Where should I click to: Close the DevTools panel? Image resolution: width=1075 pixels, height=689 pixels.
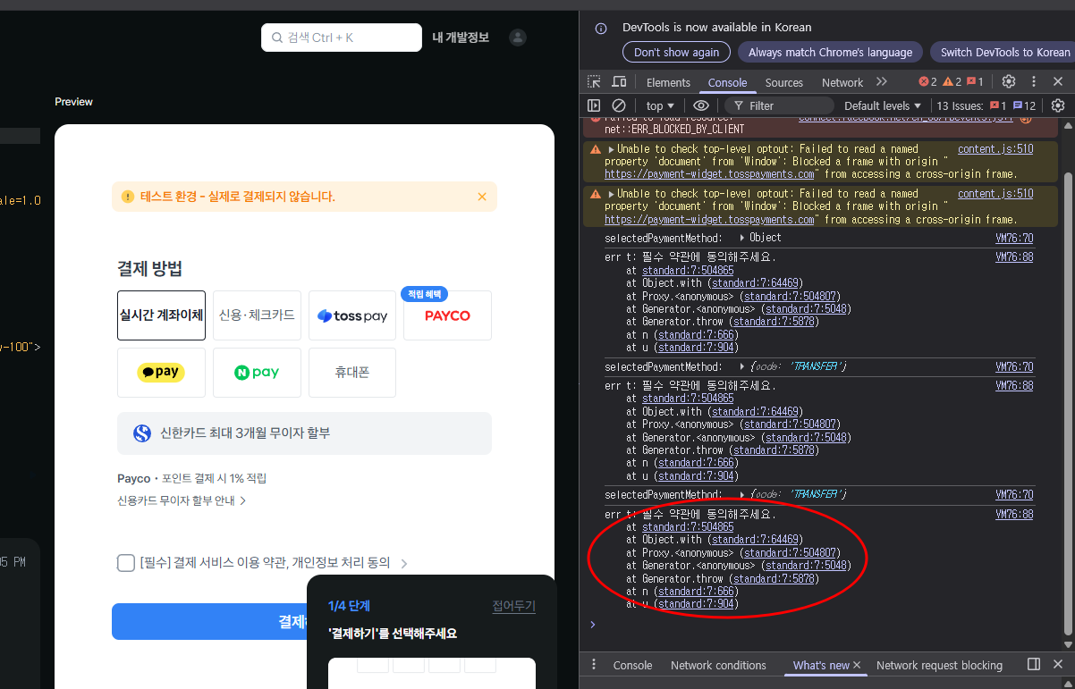pyautogui.click(x=1058, y=81)
